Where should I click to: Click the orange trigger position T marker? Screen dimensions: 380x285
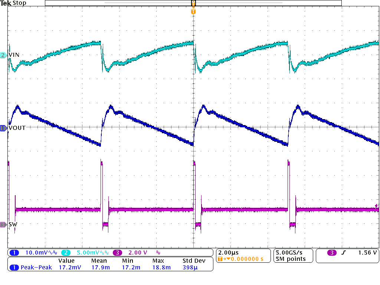coord(193,11)
